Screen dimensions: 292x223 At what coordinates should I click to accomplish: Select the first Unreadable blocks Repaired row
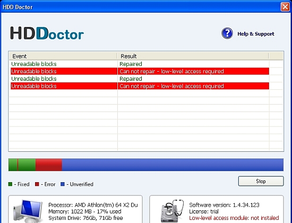139,64
